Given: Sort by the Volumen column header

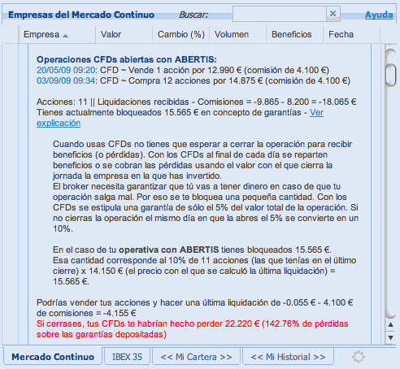Looking at the screenshot, I should [x=238, y=34].
